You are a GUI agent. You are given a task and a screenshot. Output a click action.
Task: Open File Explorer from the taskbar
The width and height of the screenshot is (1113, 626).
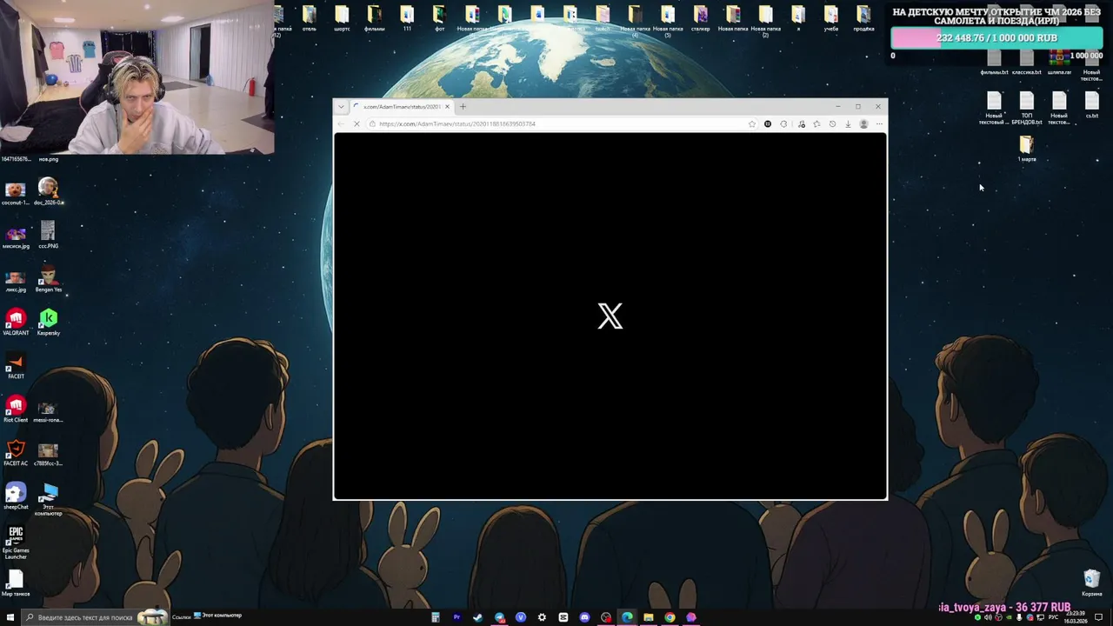[x=649, y=617]
